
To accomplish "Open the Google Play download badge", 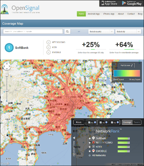I will click(x=132, y=3).
